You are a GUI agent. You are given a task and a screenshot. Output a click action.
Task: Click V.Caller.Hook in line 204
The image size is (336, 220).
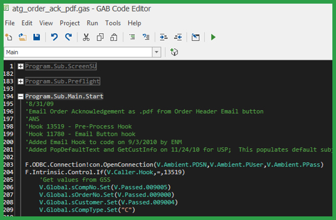click(130, 172)
